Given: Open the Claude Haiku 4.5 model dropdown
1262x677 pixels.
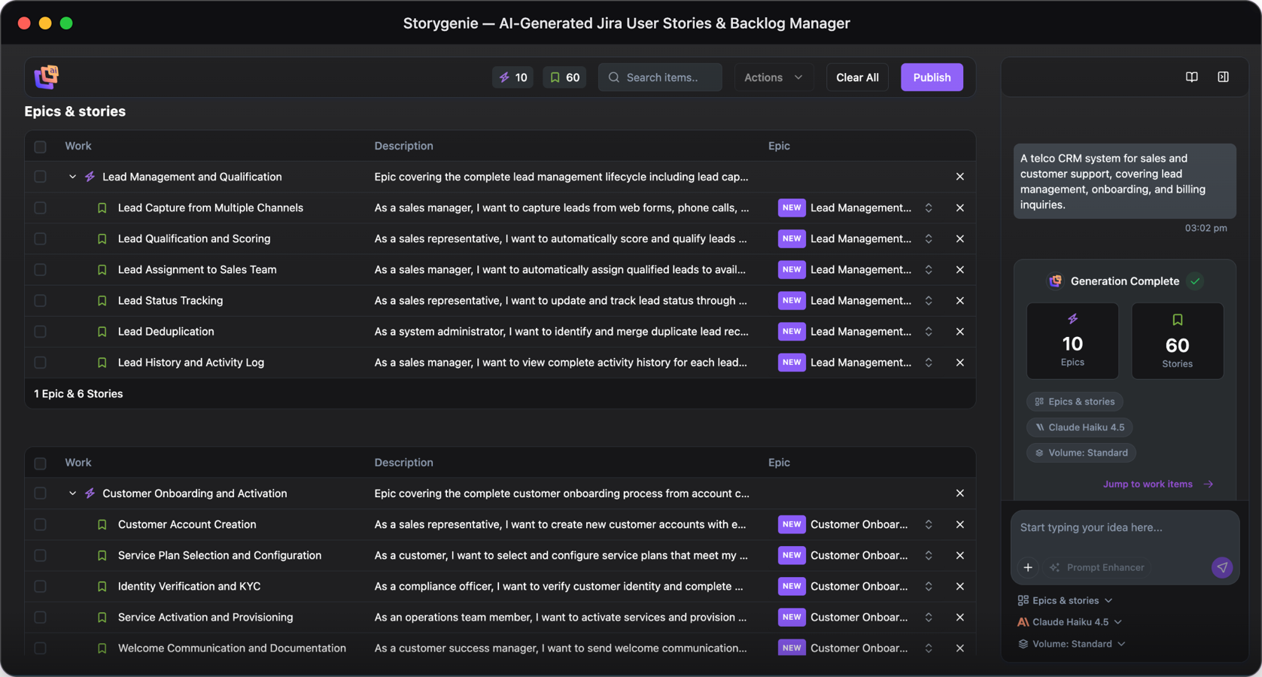Looking at the screenshot, I should (1069, 621).
